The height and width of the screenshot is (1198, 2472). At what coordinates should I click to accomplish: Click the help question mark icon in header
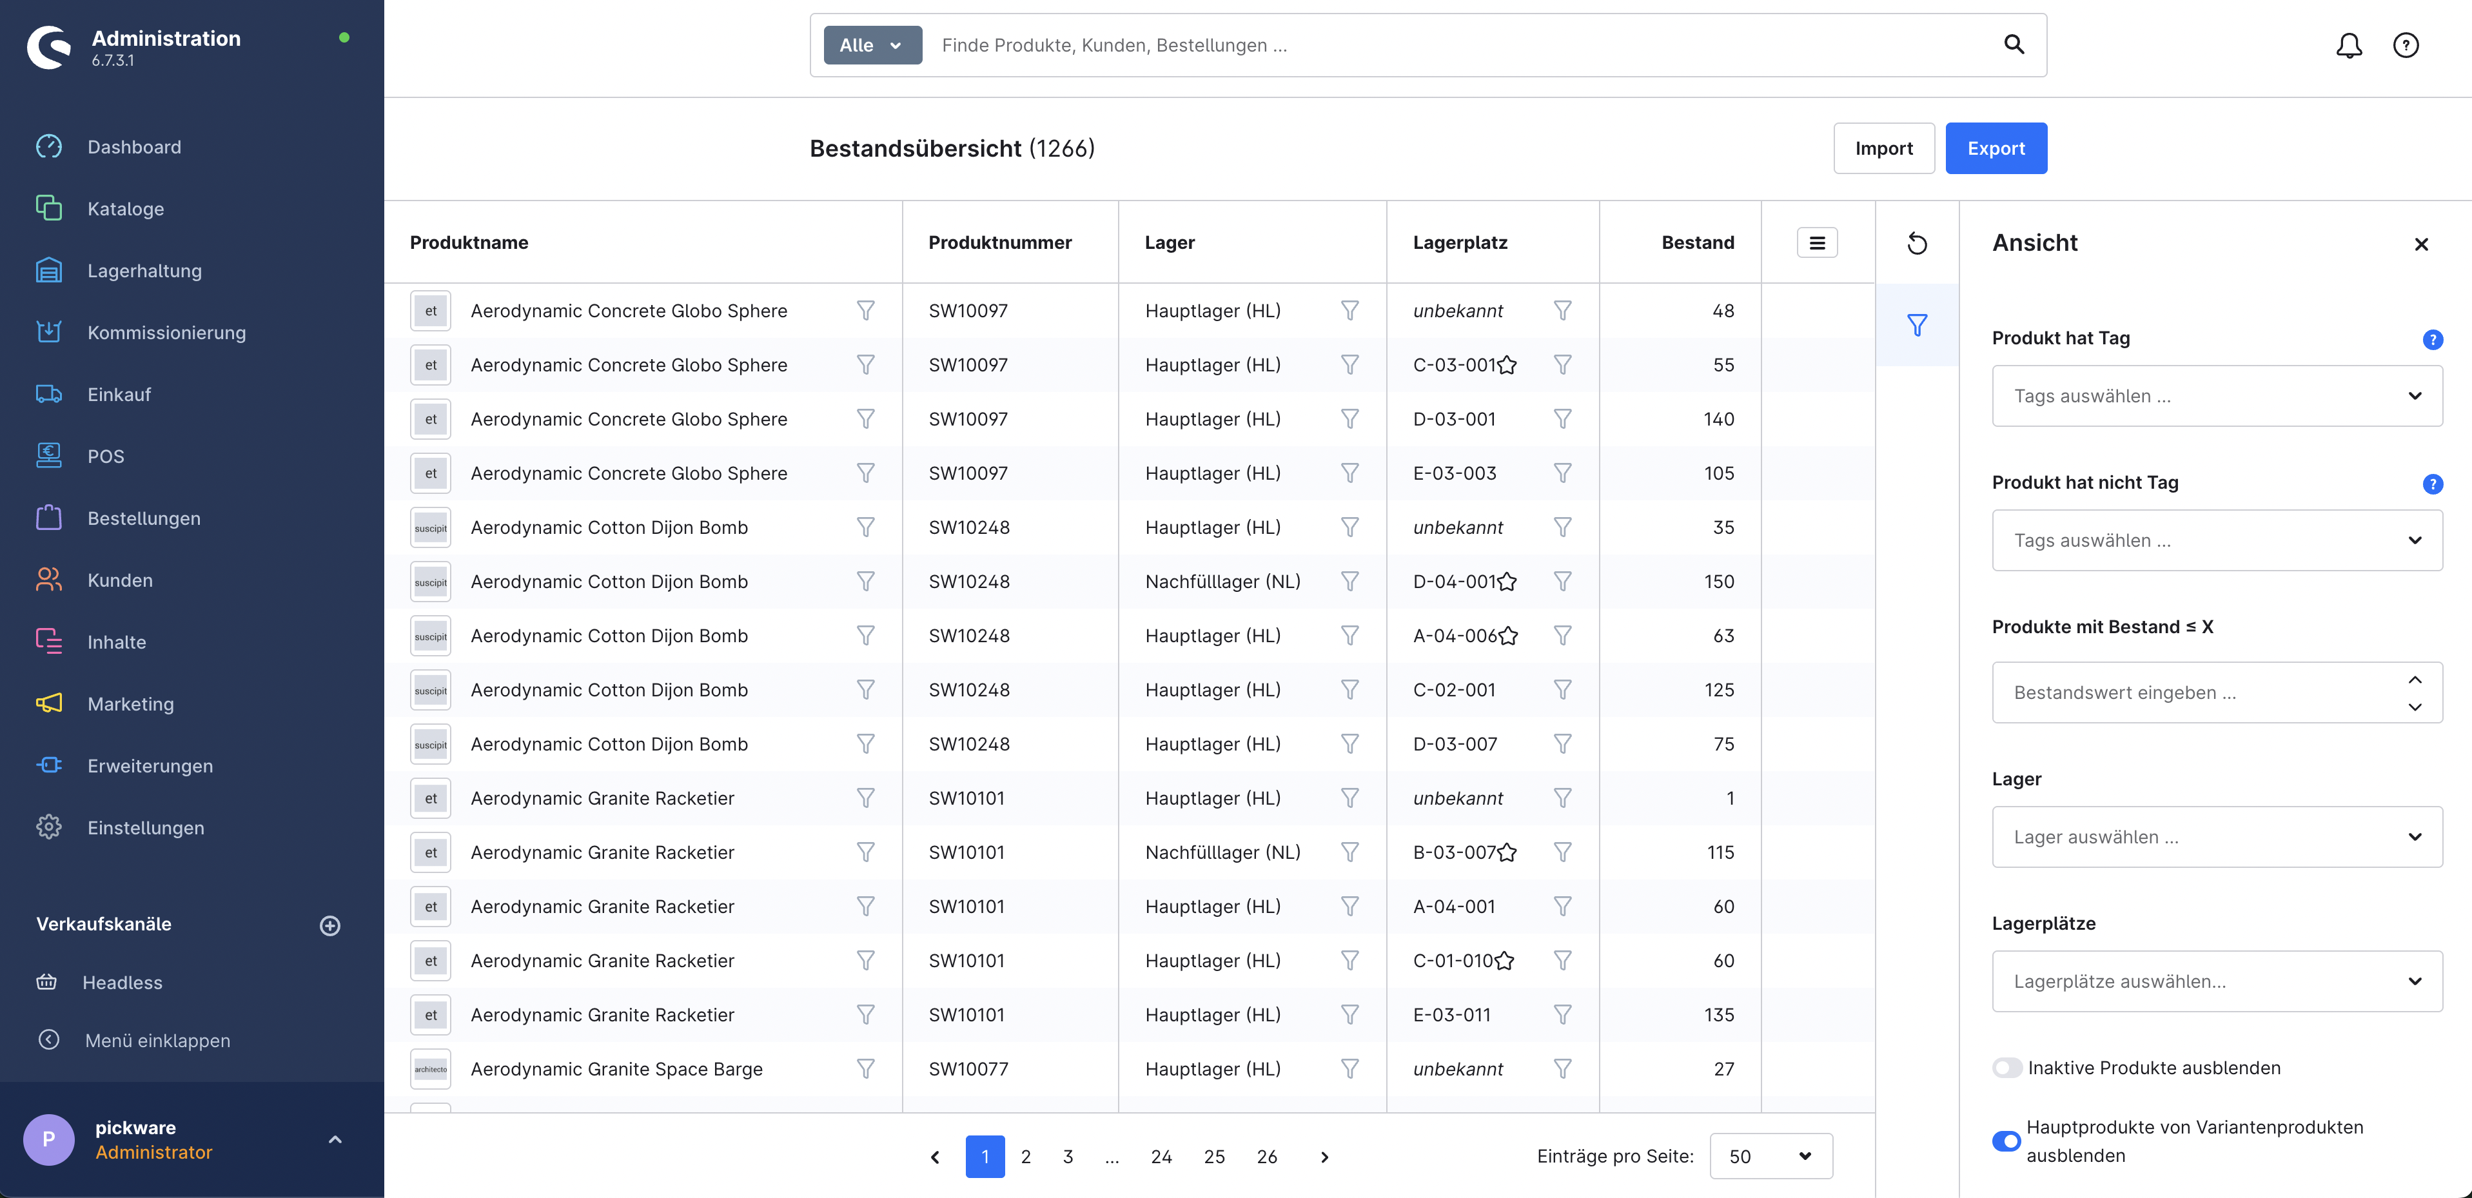click(x=2405, y=45)
